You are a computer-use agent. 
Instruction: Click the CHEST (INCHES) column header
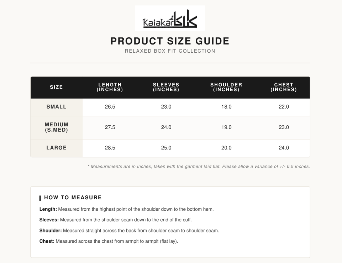pos(284,87)
